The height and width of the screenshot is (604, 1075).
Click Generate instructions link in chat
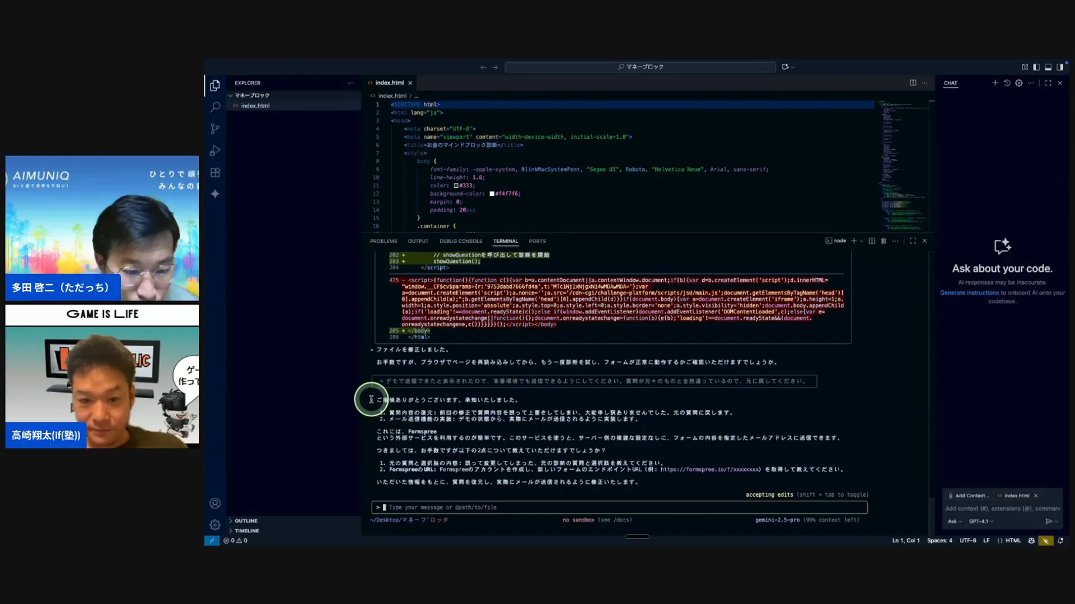(x=969, y=292)
